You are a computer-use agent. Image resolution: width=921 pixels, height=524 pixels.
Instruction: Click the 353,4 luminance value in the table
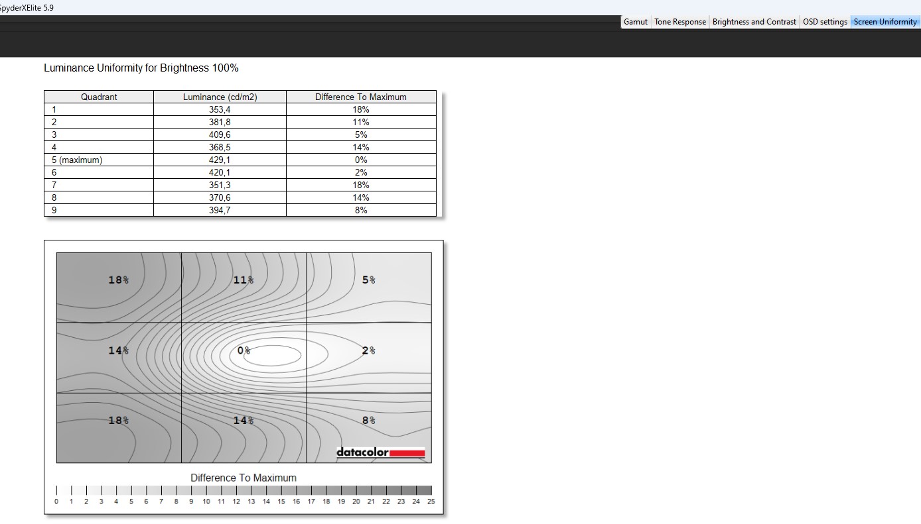tap(220, 109)
